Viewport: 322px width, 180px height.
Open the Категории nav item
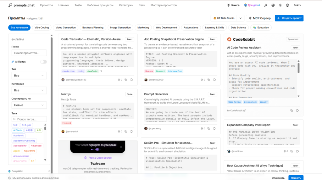coord(126,5)
